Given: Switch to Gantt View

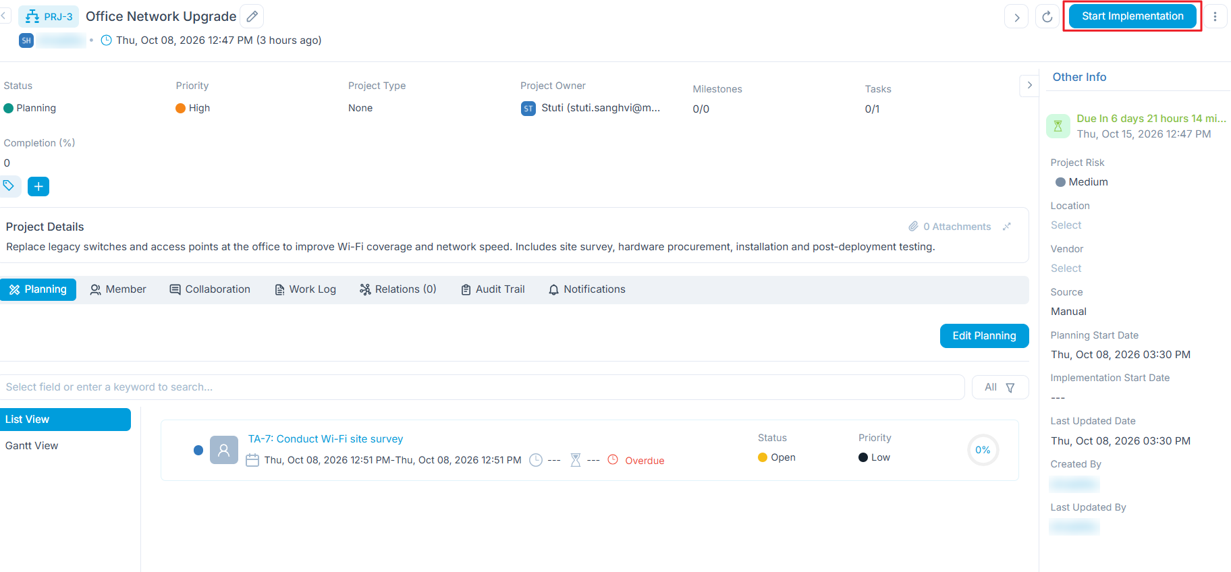Looking at the screenshot, I should [32, 446].
